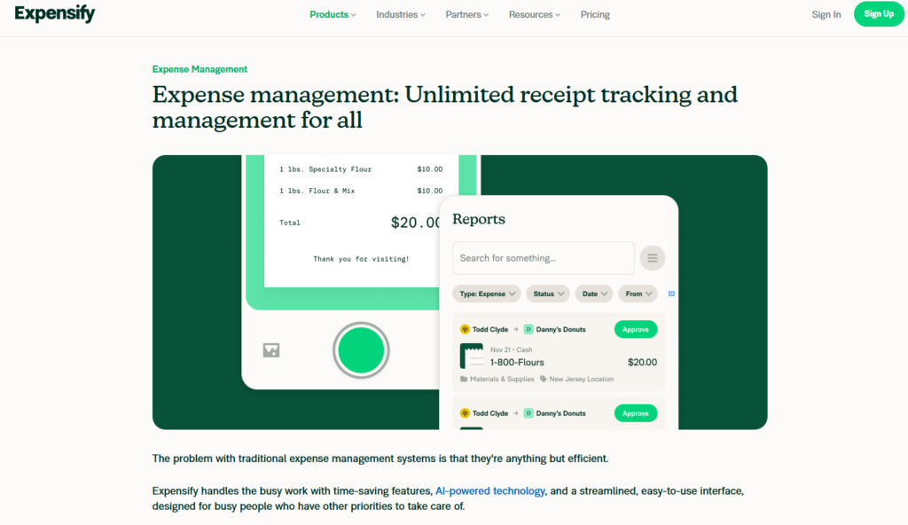The width and height of the screenshot is (908, 525).
Task: Click the small blue icon after From filter
Action: point(671,294)
